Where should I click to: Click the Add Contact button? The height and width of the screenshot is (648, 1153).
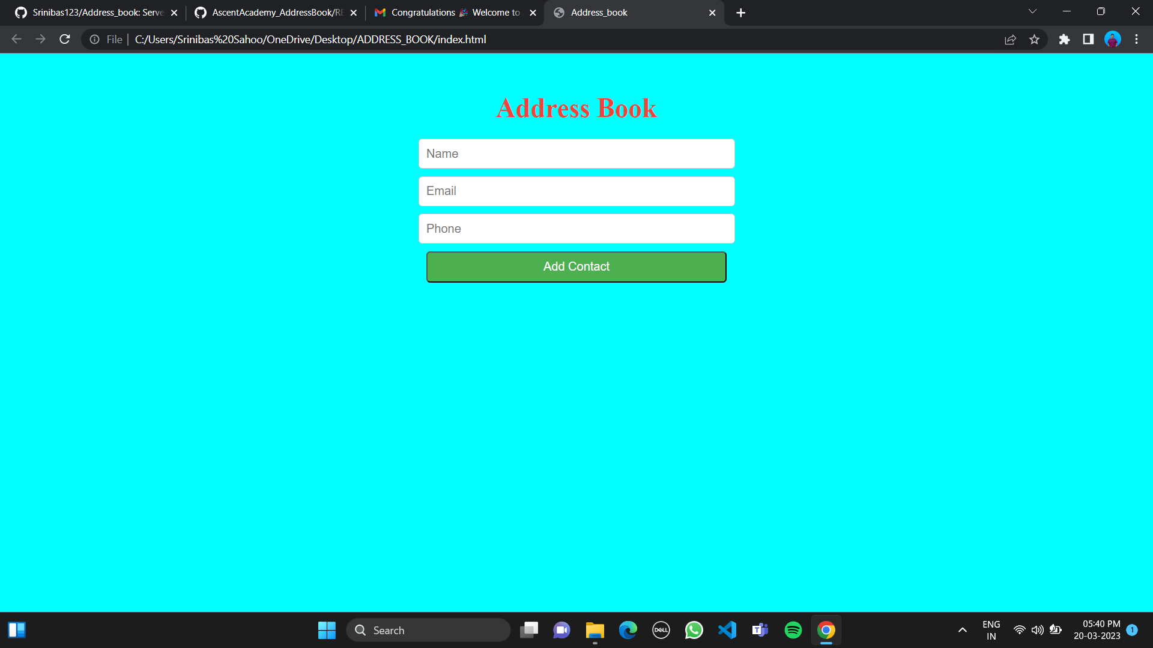click(x=576, y=266)
